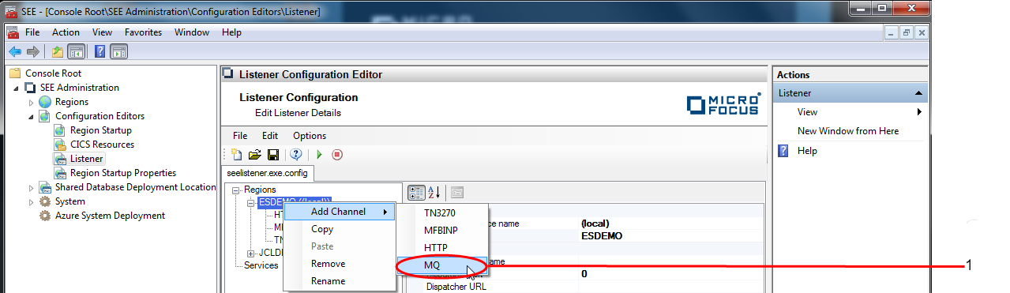Open the Options menu in Listener editor
The image size is (1010, 293).
coord(310,136)
